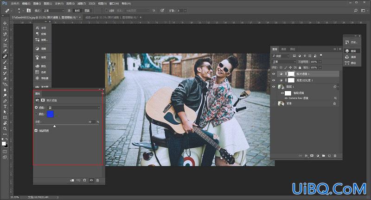The height and width of the screenshot is (200, 371).
Task: Click the new adjustment layer icon in Layers panel
Action: (x=318, y=156)
